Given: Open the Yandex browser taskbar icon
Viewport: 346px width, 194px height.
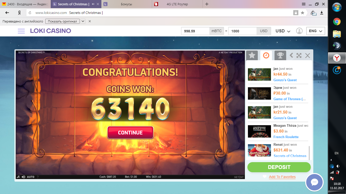Looking at the screenshot, I should [337, 58].
